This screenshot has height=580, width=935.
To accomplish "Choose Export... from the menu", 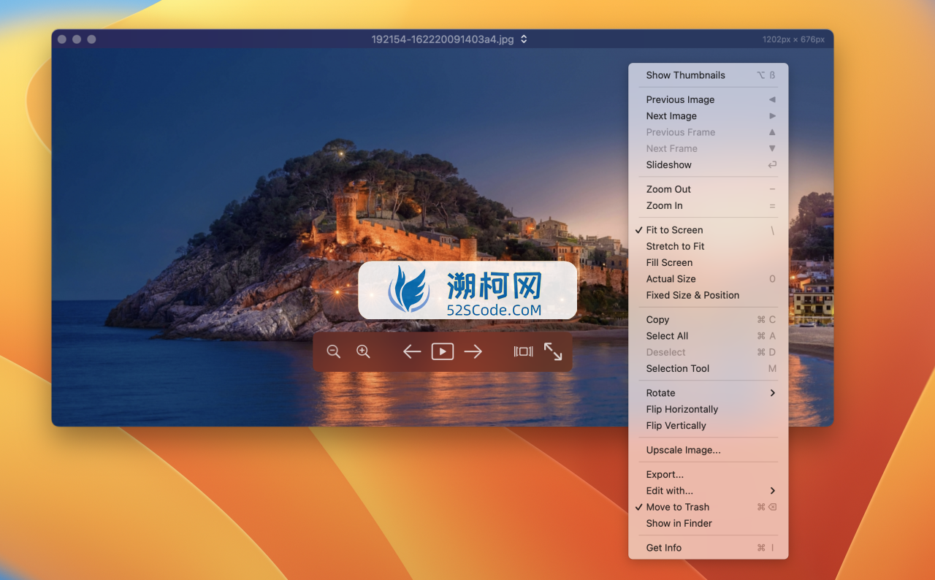I will point(709,475).
